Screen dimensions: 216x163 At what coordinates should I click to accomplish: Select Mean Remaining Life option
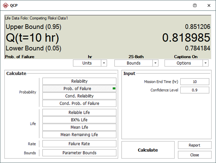click(x=79, y=135)
